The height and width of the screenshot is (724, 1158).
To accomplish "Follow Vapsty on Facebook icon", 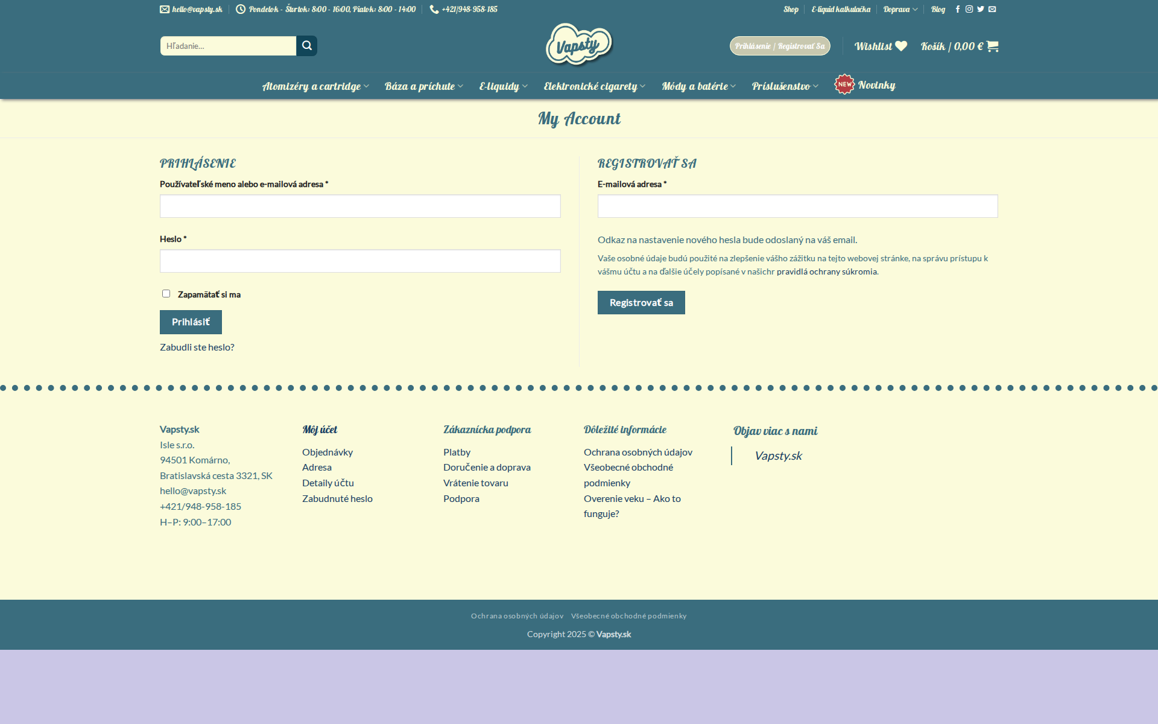I will click(958, 9).
